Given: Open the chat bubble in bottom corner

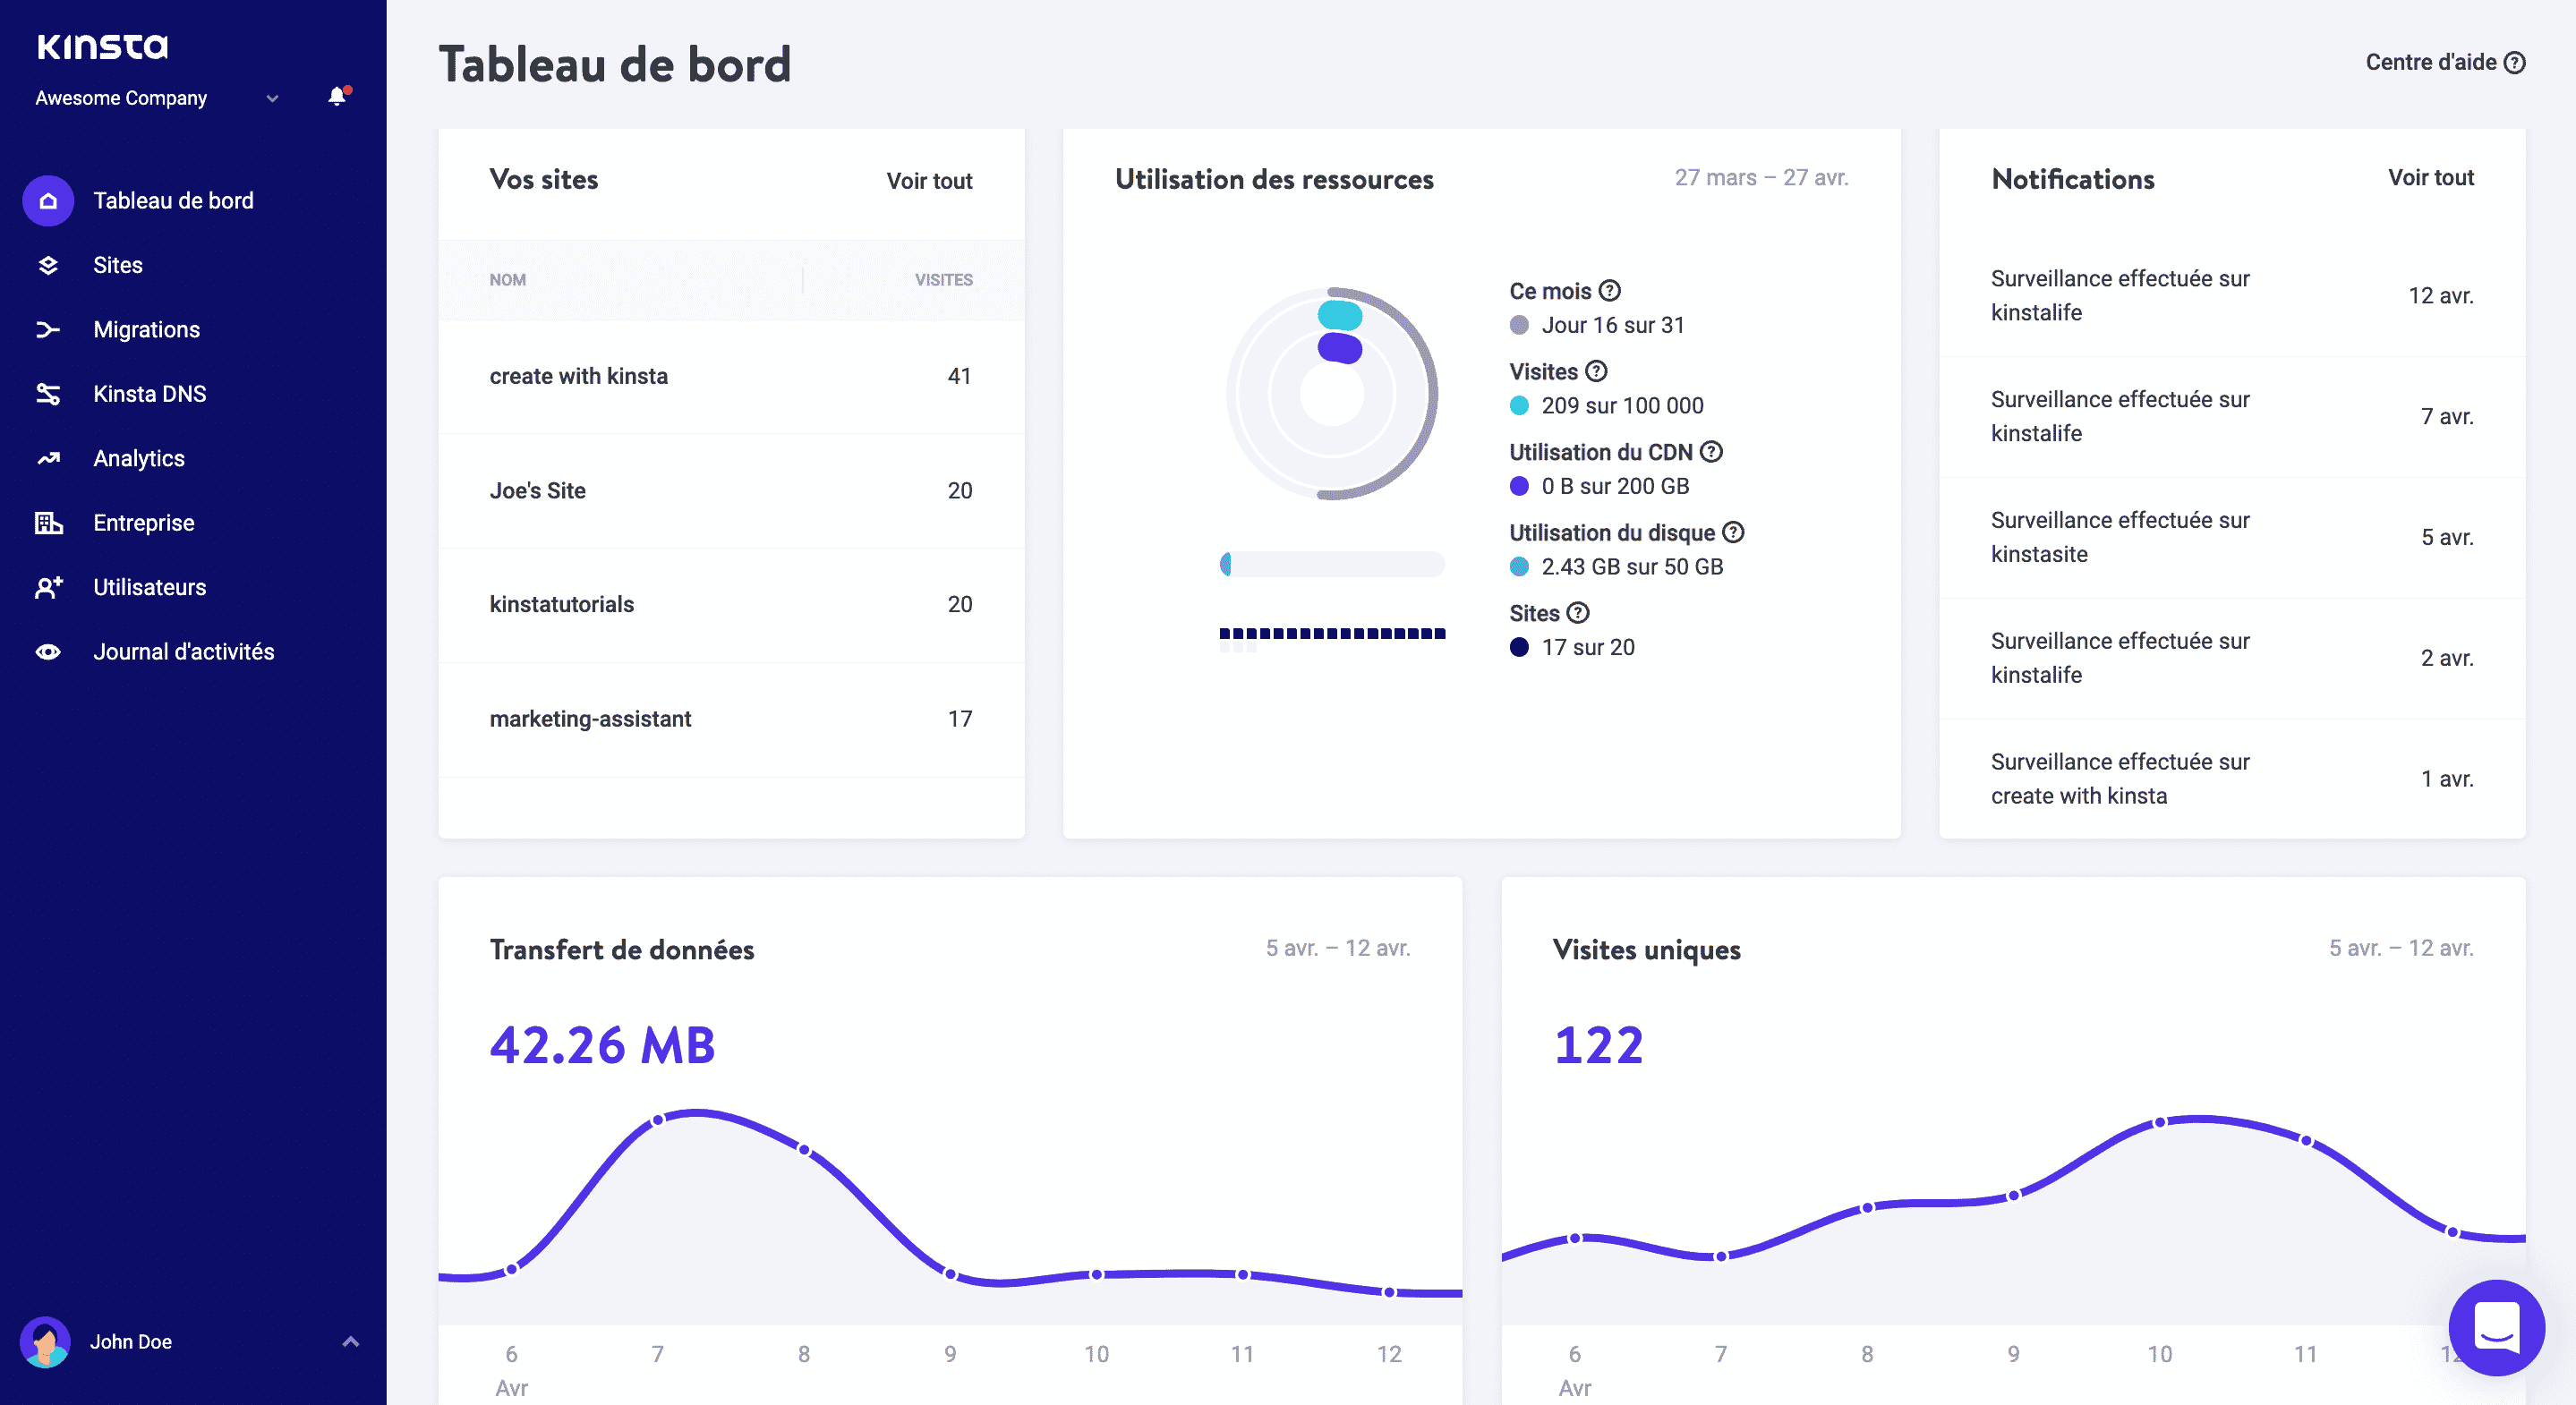Looking at the screenshot, I should [2496, 1328].
